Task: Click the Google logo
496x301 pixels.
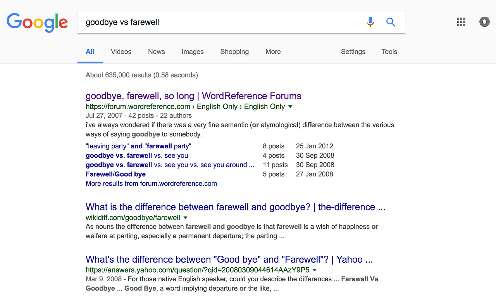Action: (x=37, y=22)
